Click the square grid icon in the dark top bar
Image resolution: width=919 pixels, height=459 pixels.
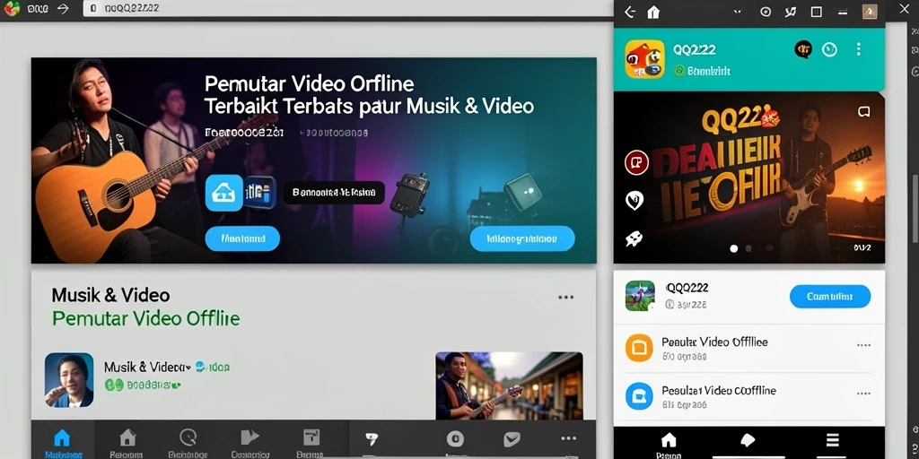tap(815, 12)
